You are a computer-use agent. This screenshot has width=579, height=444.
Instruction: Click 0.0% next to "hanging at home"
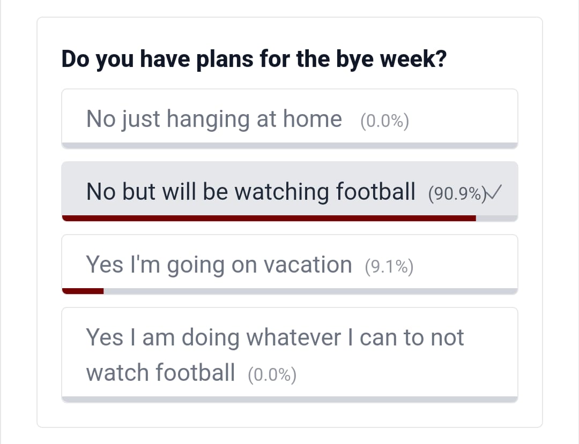coord(384,122)
